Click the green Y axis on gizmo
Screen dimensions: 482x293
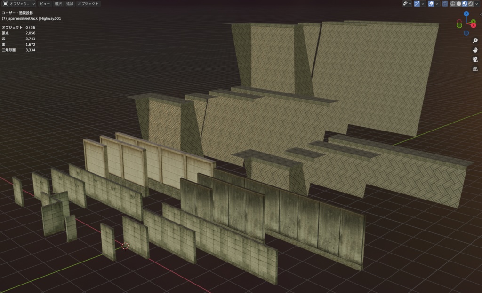click(474, 21)
